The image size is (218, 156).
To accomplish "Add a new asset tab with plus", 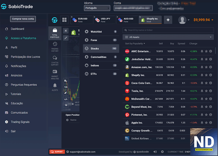I will coord(168,20).
